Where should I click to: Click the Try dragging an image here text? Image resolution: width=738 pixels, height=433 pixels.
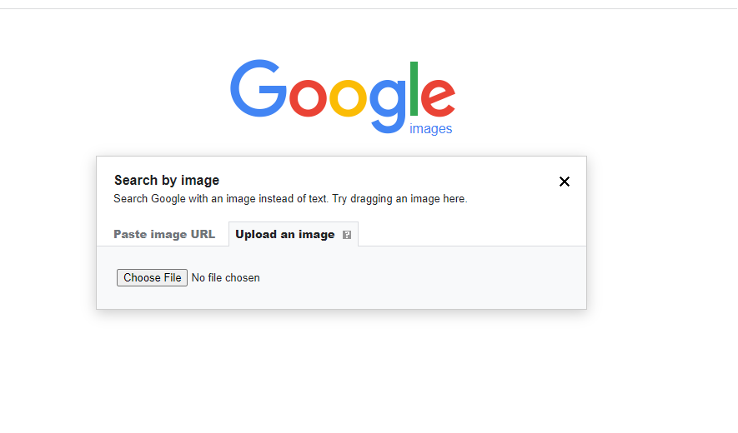pos(399,199)
